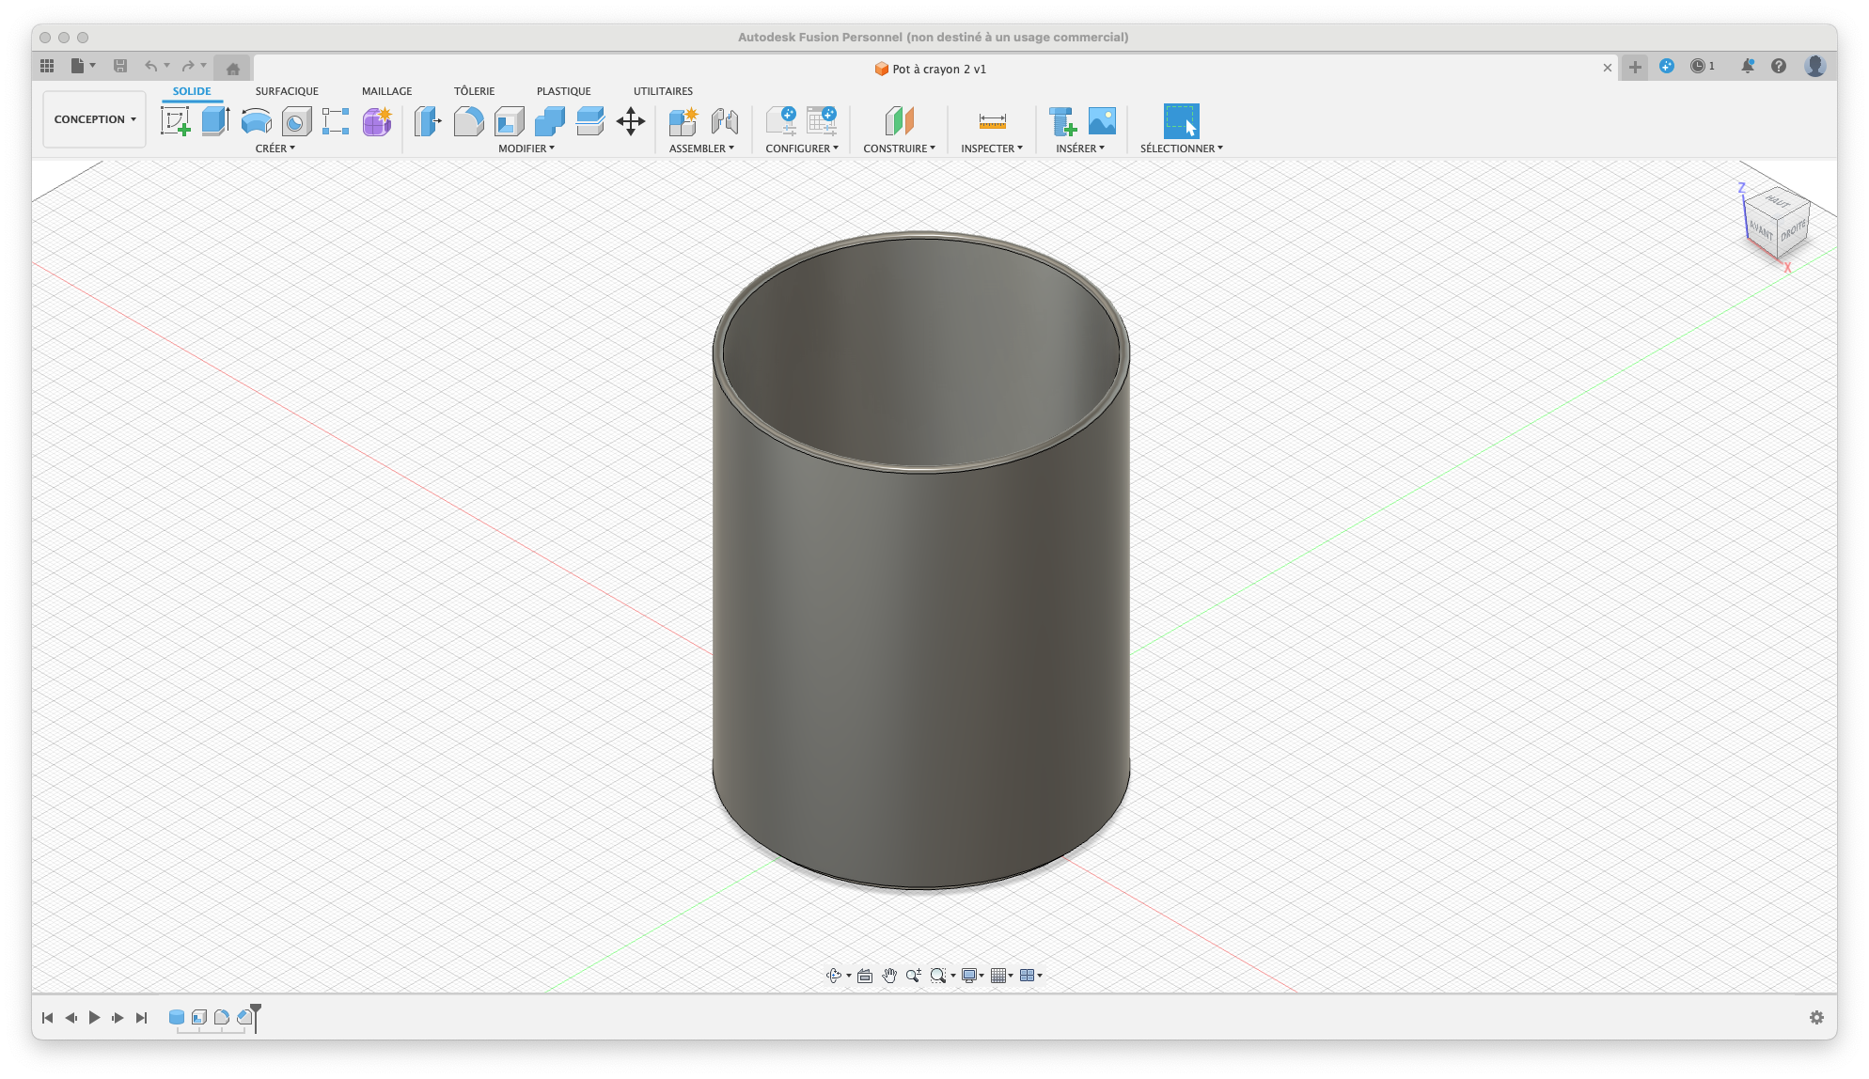Close the Pot à crayon 2 v1 tab
Viewport: 1869px width, 1079px height.
[1608, 68]
